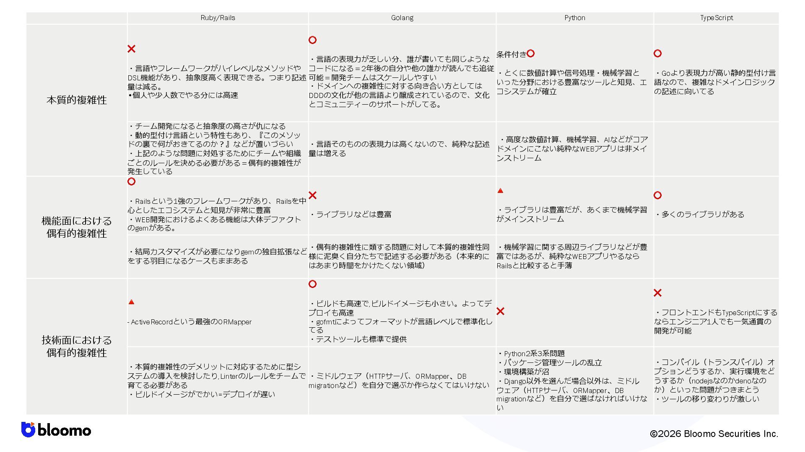Click the 技術面における偶有的複雑性 row label
805x452 pixels.
[x=77, y=346]
